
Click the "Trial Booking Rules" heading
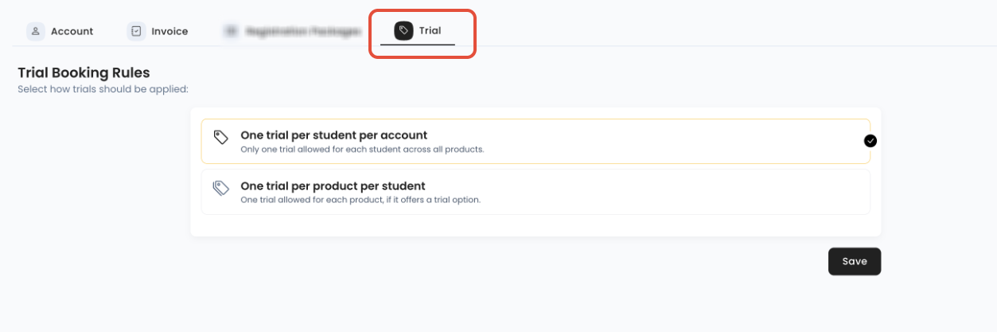84,72
